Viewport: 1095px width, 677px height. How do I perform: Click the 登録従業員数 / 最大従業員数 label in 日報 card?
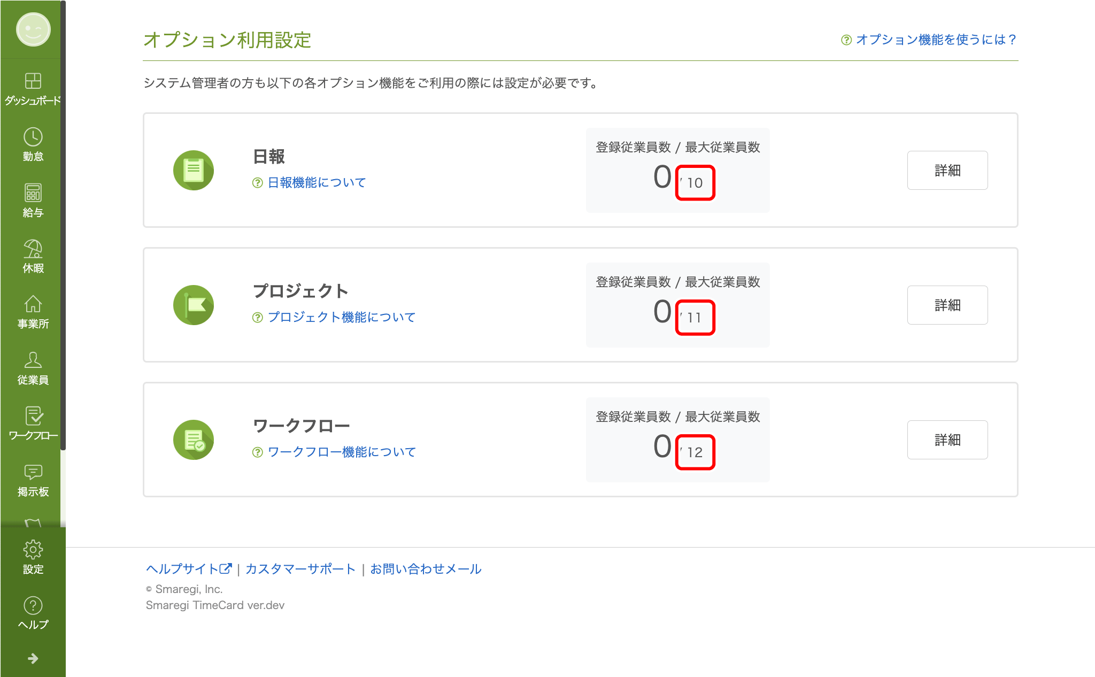[x=678, y=148]
